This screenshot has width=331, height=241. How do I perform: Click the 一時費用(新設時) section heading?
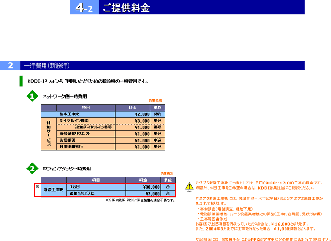[x=46, y=66]
